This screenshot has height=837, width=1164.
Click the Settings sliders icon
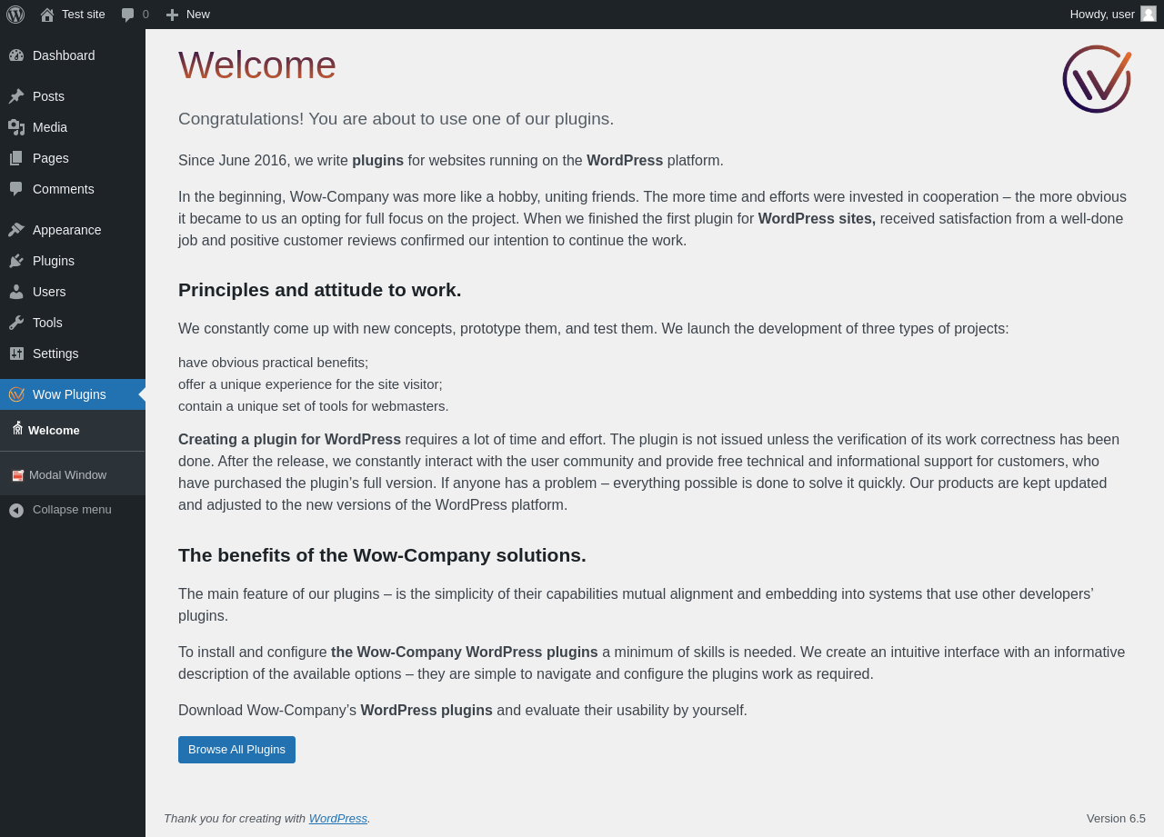[16, 354]
